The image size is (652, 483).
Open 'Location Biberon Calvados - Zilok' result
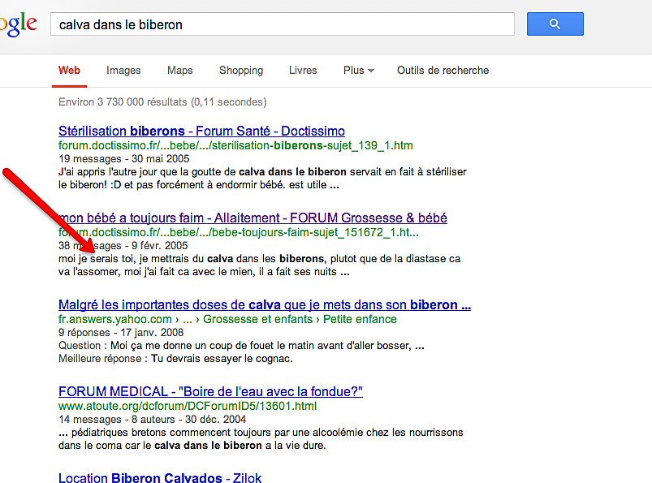[160, 477]
